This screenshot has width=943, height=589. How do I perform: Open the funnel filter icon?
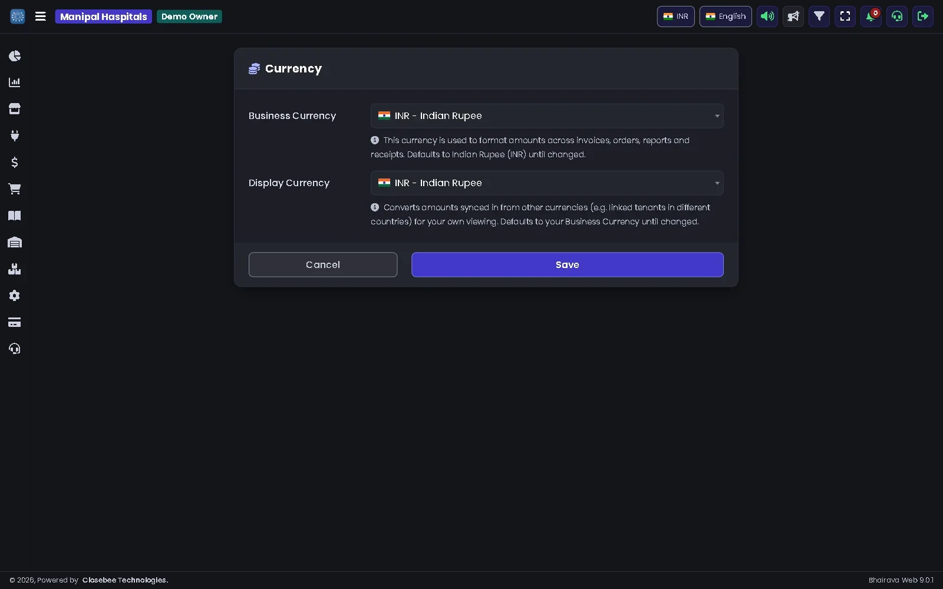(x=819, y=16)
